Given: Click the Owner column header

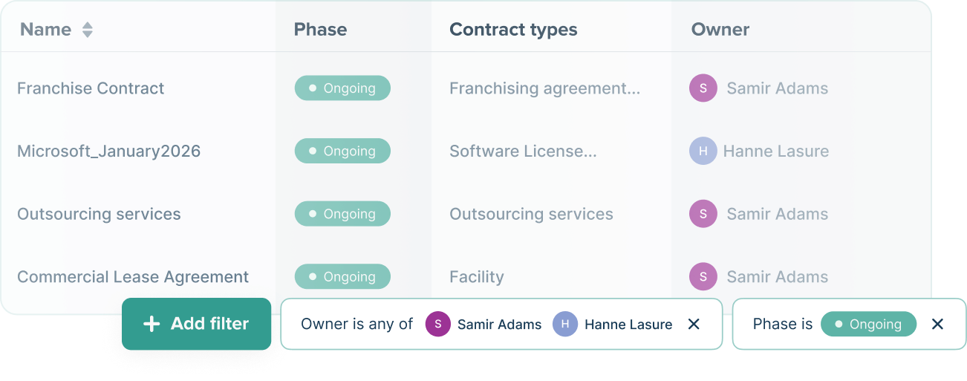Looking at the screenshot, I should click(x=720, y=30).
